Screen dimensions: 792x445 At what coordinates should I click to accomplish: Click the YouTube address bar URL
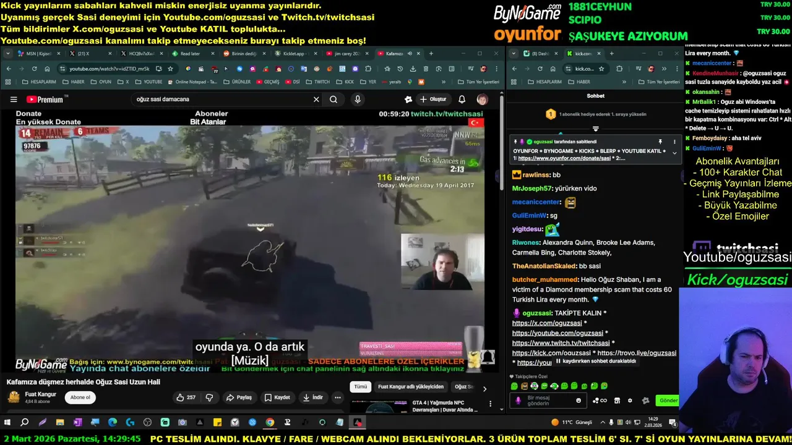[x=109, y=69]
